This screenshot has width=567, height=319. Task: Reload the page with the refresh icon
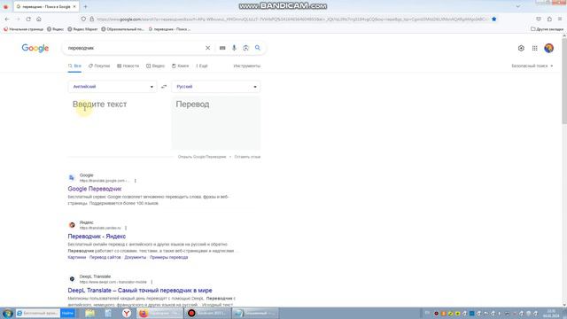pos(28,19)
